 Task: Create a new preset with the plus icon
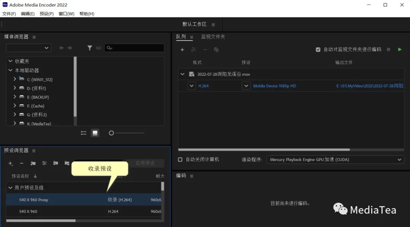11,163
